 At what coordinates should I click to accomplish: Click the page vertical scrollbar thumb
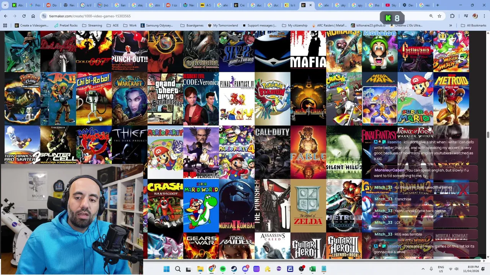(x=488, y=135)
